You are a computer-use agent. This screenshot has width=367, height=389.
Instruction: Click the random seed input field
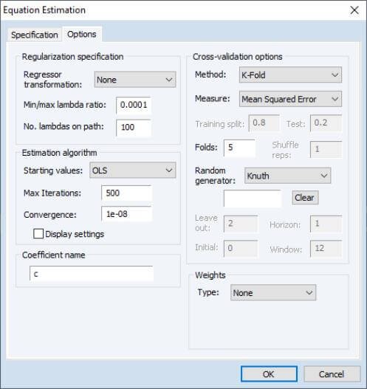point(253,199)
